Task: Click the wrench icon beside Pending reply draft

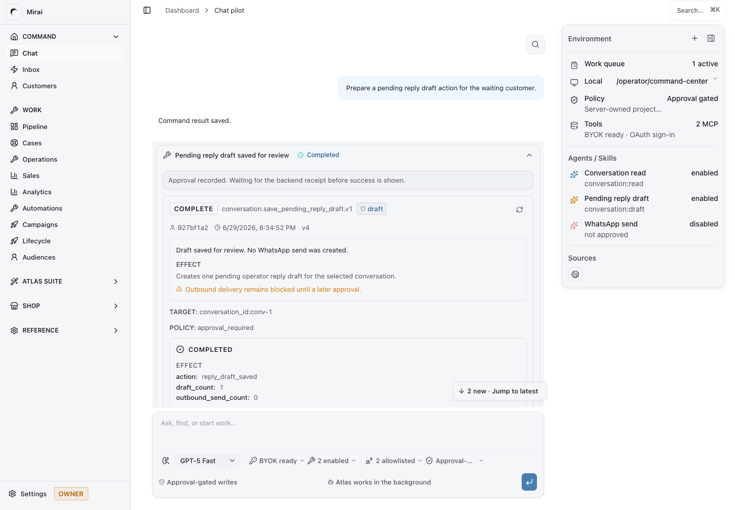Action: click(x=167, y=155)
